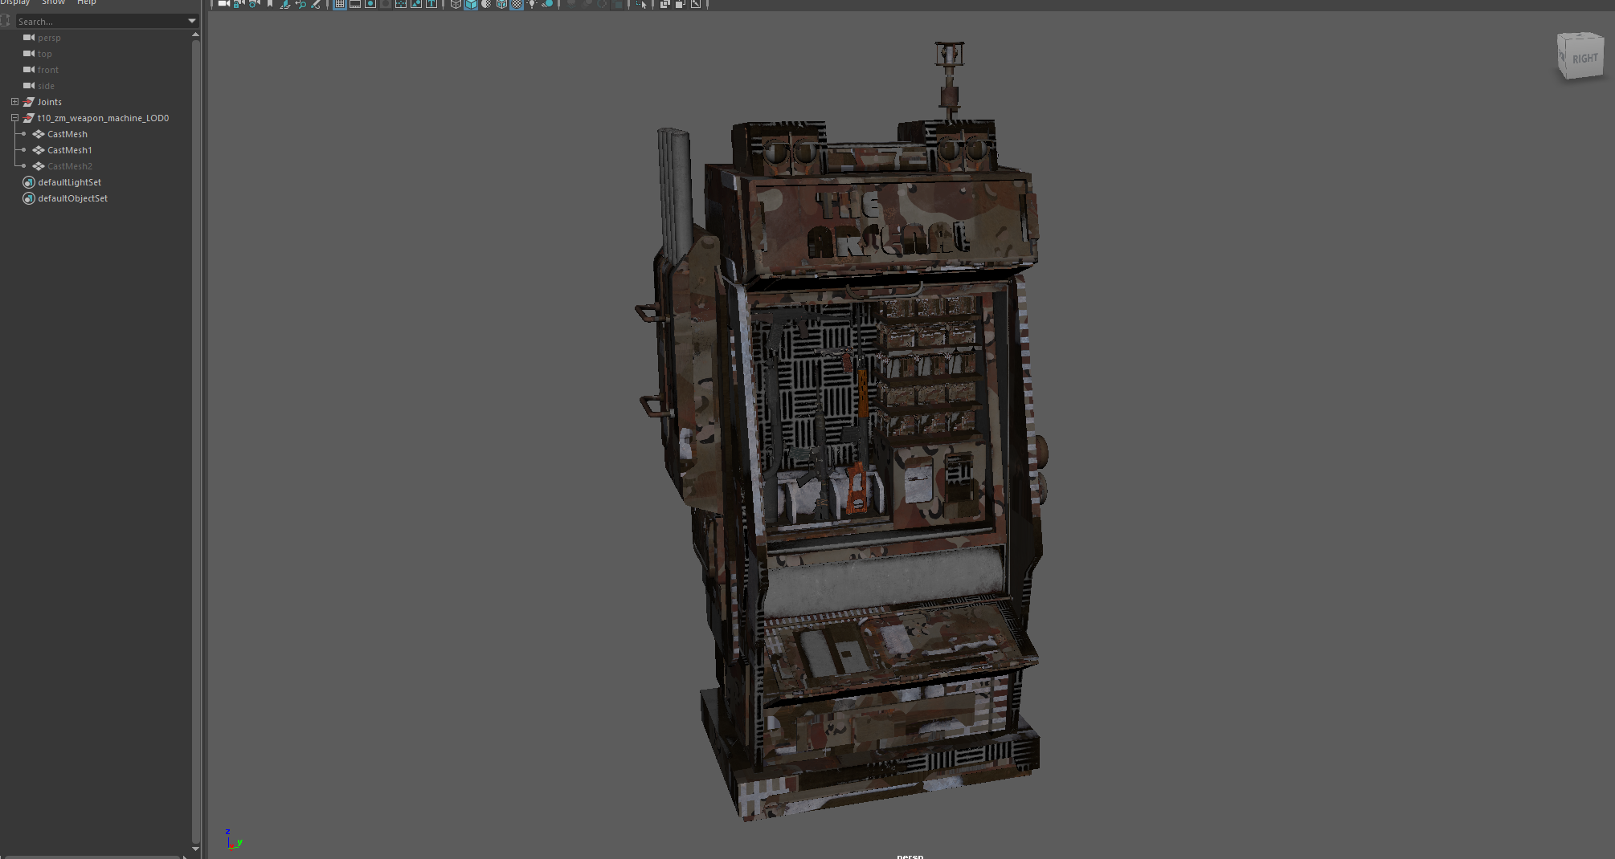Click the camera Bookmarks icon
The image size is (1615, 859).
pos(270,4)
